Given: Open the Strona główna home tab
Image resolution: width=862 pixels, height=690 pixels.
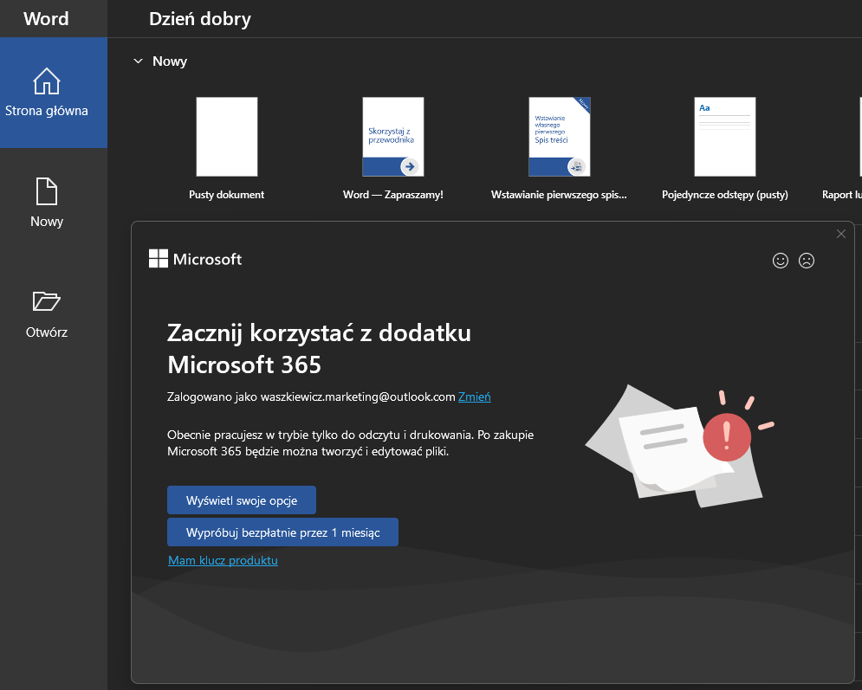Looking at the screenshot, I should [x=54, y=93].
